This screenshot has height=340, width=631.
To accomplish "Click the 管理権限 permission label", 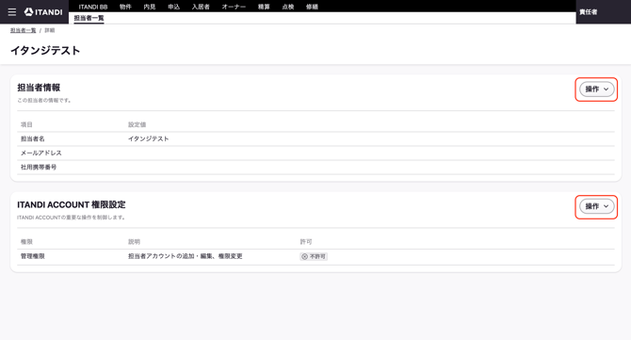I will pos(33,256).
